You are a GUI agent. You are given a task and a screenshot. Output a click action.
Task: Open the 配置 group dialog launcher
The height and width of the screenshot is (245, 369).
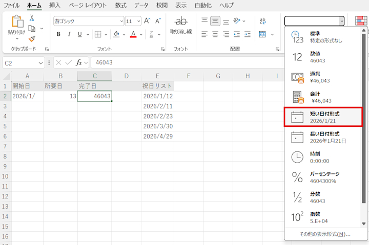pos(277,49)
